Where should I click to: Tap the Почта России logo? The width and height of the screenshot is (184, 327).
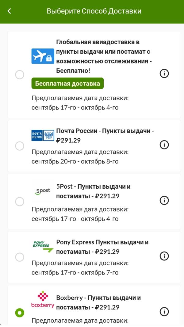pyautogui.click(x=43, y=135)
